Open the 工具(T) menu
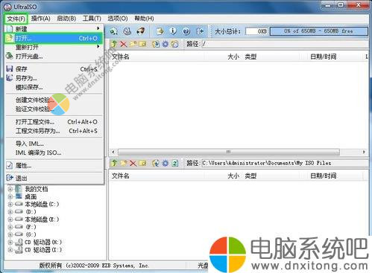This screenshot has width=372, height=273. (x=92, y=19)
